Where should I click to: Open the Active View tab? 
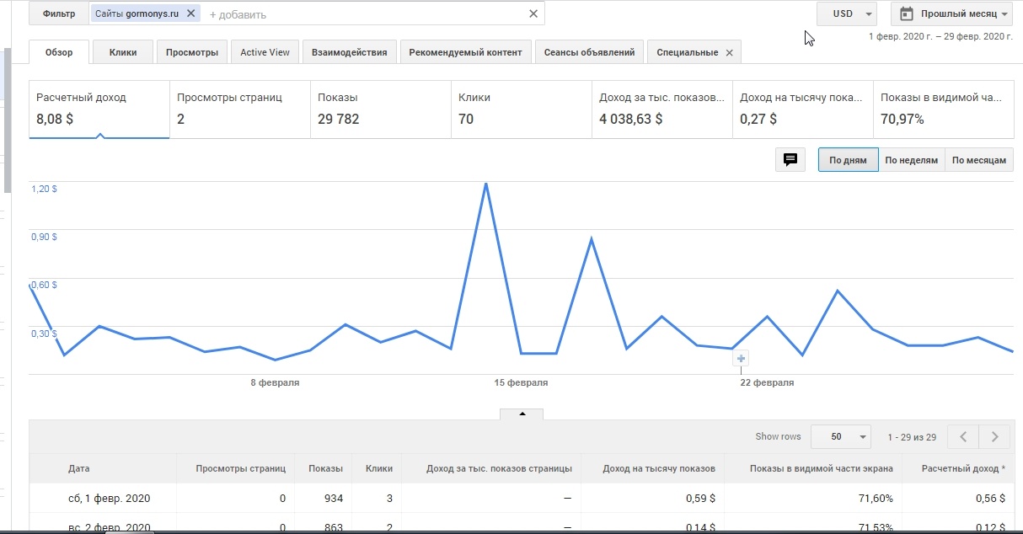[265, 52]
